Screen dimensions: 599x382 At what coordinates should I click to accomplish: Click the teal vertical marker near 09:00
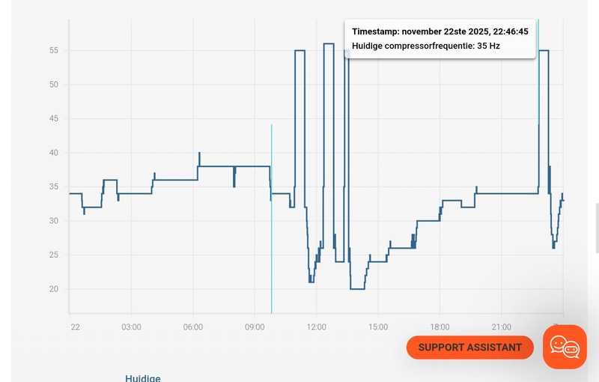[x=271, y=225]
